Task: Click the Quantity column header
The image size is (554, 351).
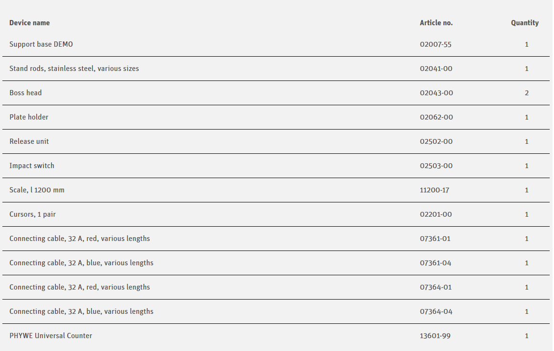Action: [x=524, y=23]
